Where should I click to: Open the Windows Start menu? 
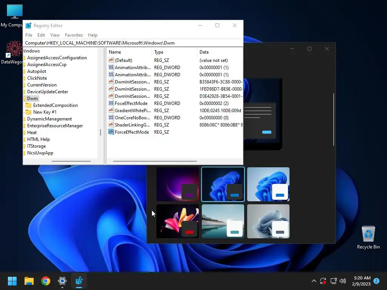click(x=12, y=281)
